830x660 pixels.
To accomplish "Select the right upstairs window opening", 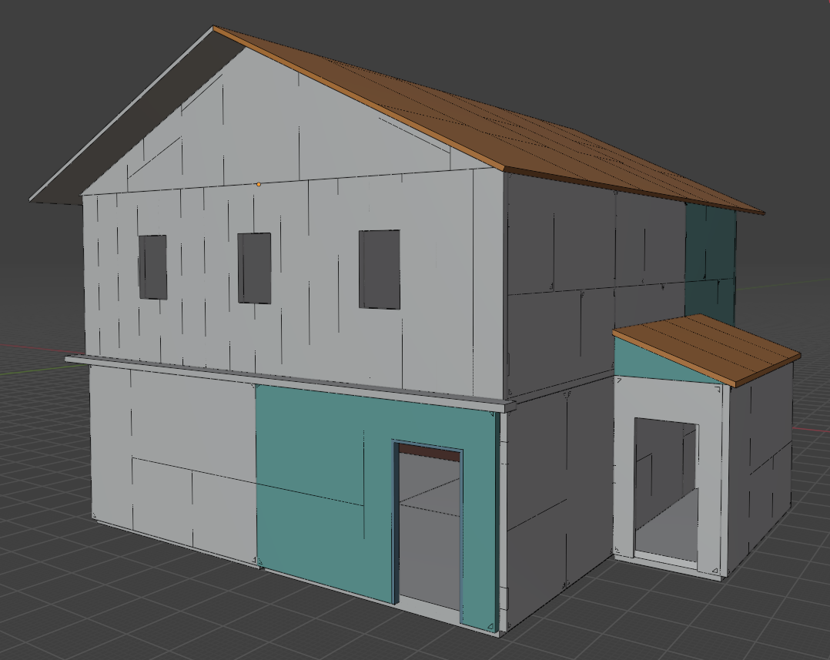I will (379, 269).
